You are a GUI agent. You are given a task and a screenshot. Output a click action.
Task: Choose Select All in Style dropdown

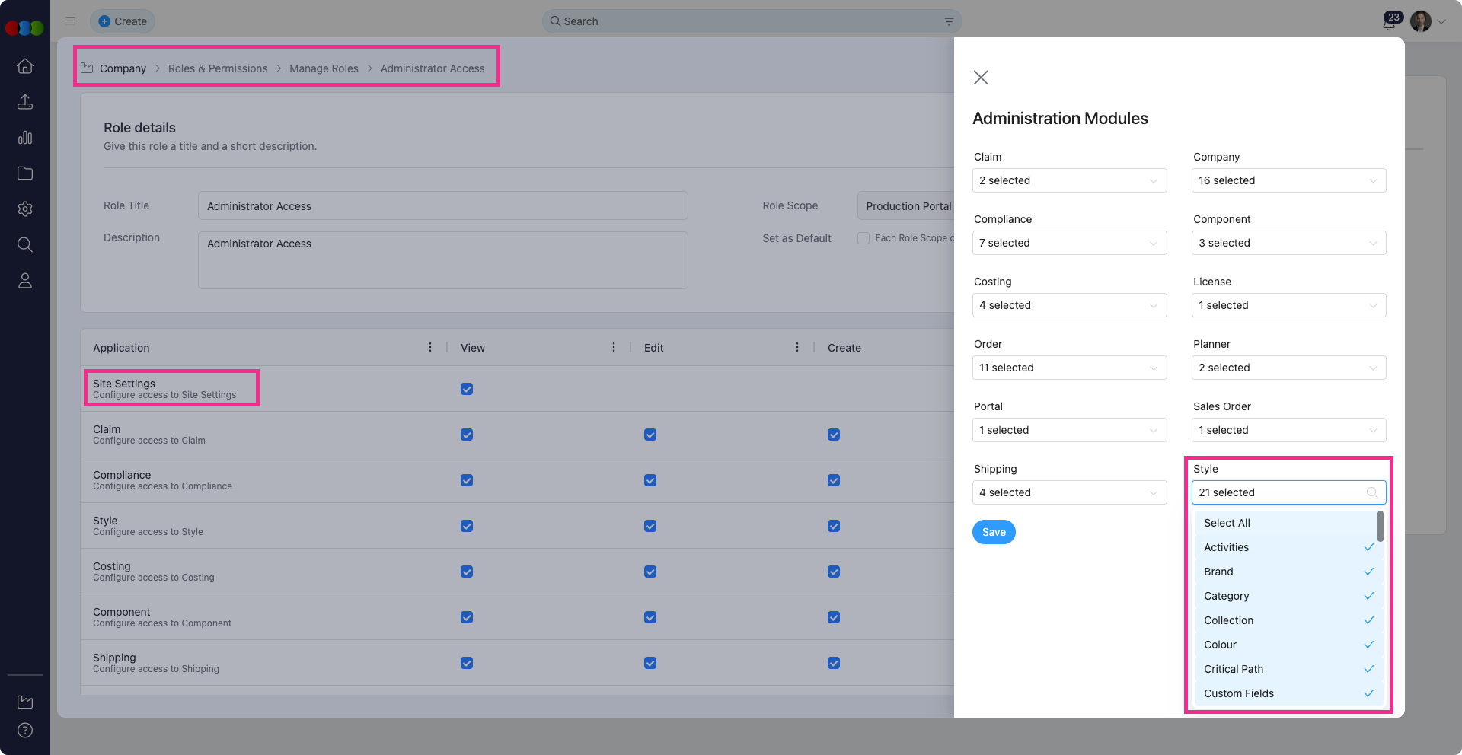point(1227,523)
